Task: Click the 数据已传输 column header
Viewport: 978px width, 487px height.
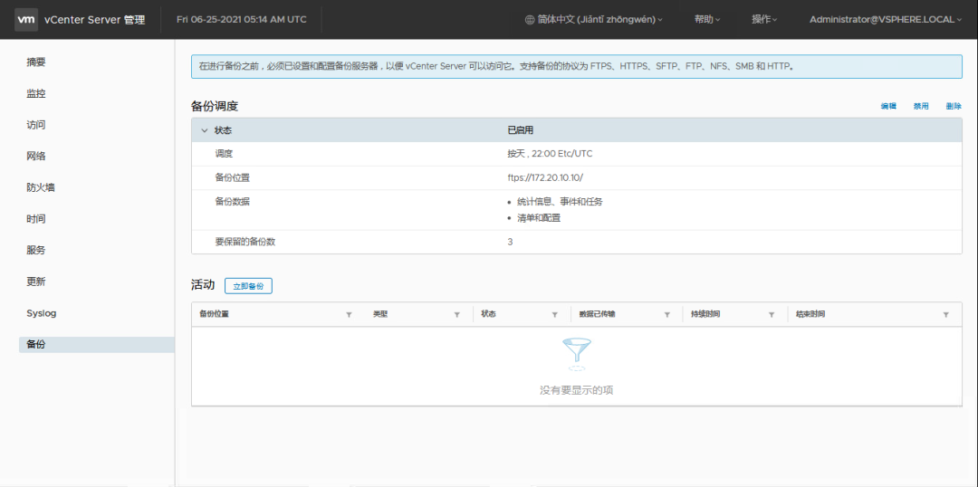Action: coord(597,314)
